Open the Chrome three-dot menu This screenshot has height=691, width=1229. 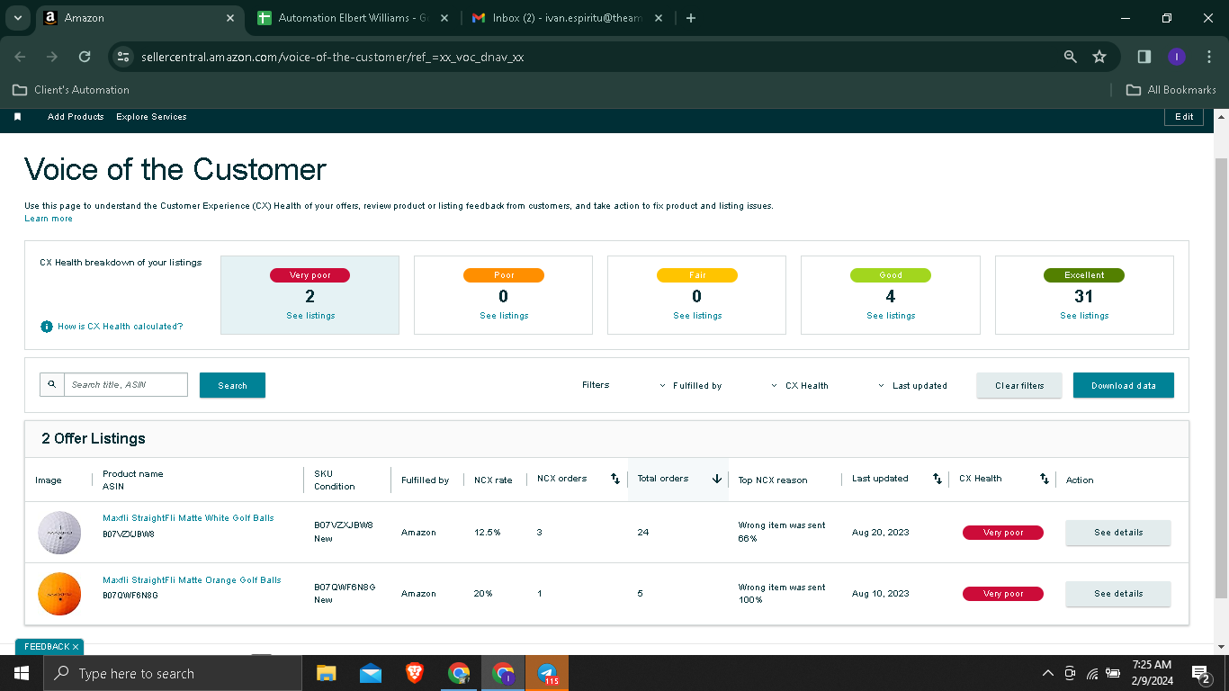pyautogui.click(x=1208, y=57)
